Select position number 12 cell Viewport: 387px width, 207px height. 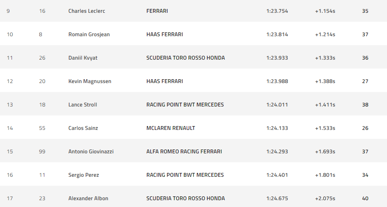[10, 81]
